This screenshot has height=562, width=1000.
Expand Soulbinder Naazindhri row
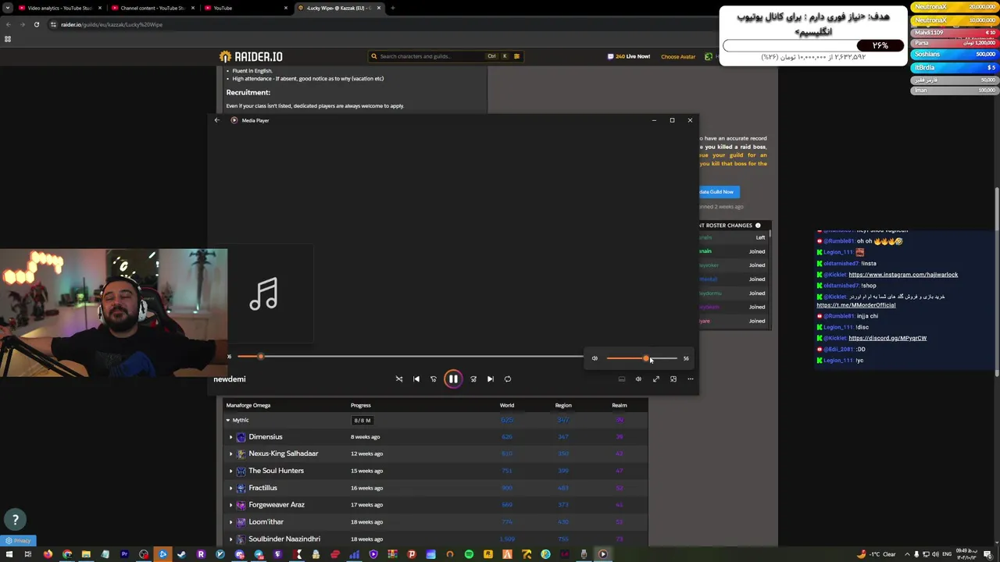coord(231,539)
